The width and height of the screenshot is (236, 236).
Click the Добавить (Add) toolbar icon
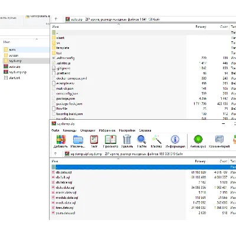click(61, 142)
